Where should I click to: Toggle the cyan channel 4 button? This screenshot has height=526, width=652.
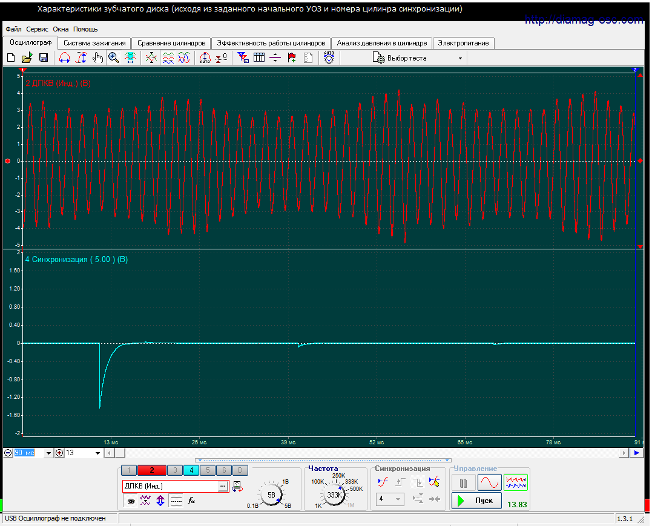(191, 470)
